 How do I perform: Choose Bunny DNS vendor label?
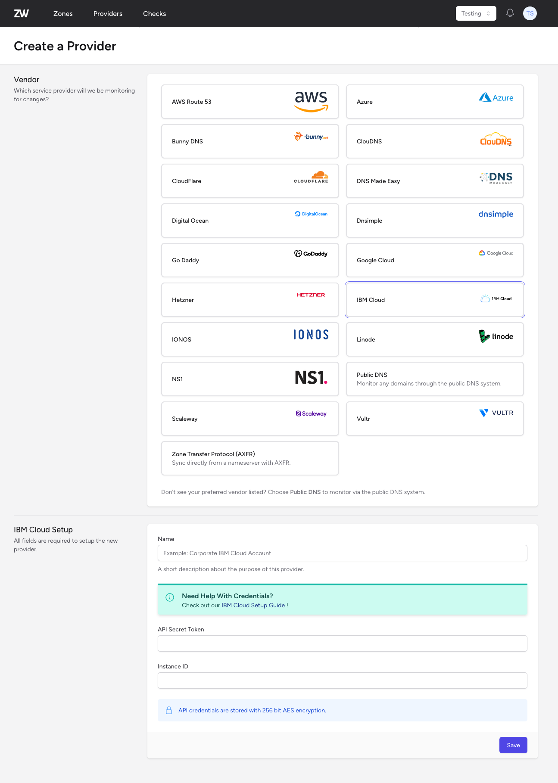pyautogui.click(x=187, y=141)
